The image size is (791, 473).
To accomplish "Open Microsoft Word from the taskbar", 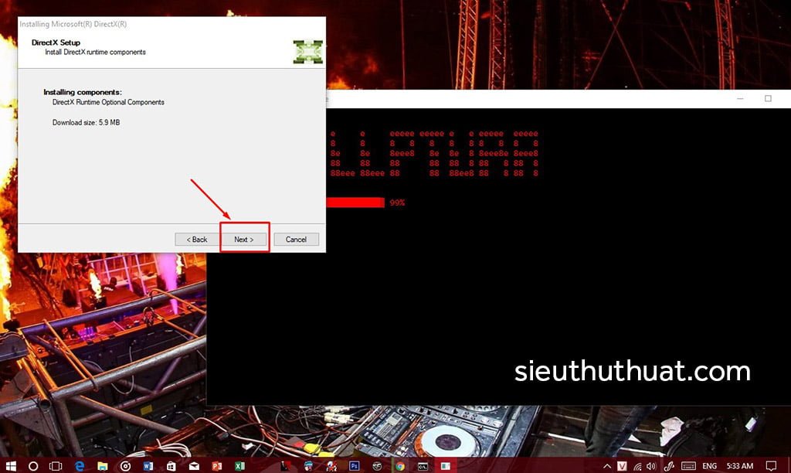I will click(x=148, y=466).
